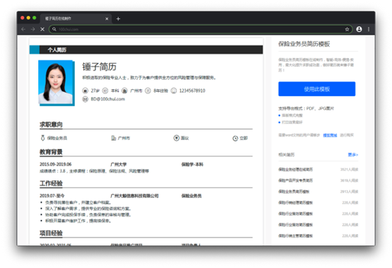This screenshot has height=268, width=392.
Task: Click the date range 2015.09-2019.06
Action: (x=55, y=164)
